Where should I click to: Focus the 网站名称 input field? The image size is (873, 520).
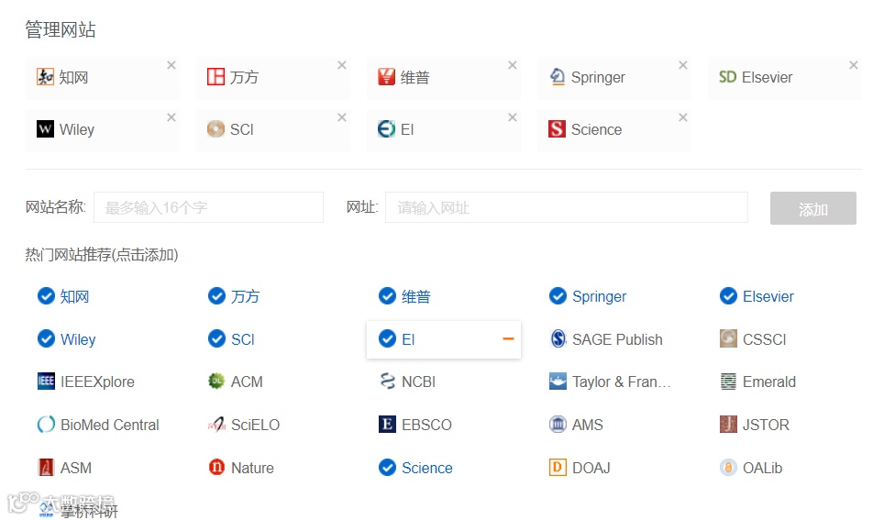tap(208, 207)
